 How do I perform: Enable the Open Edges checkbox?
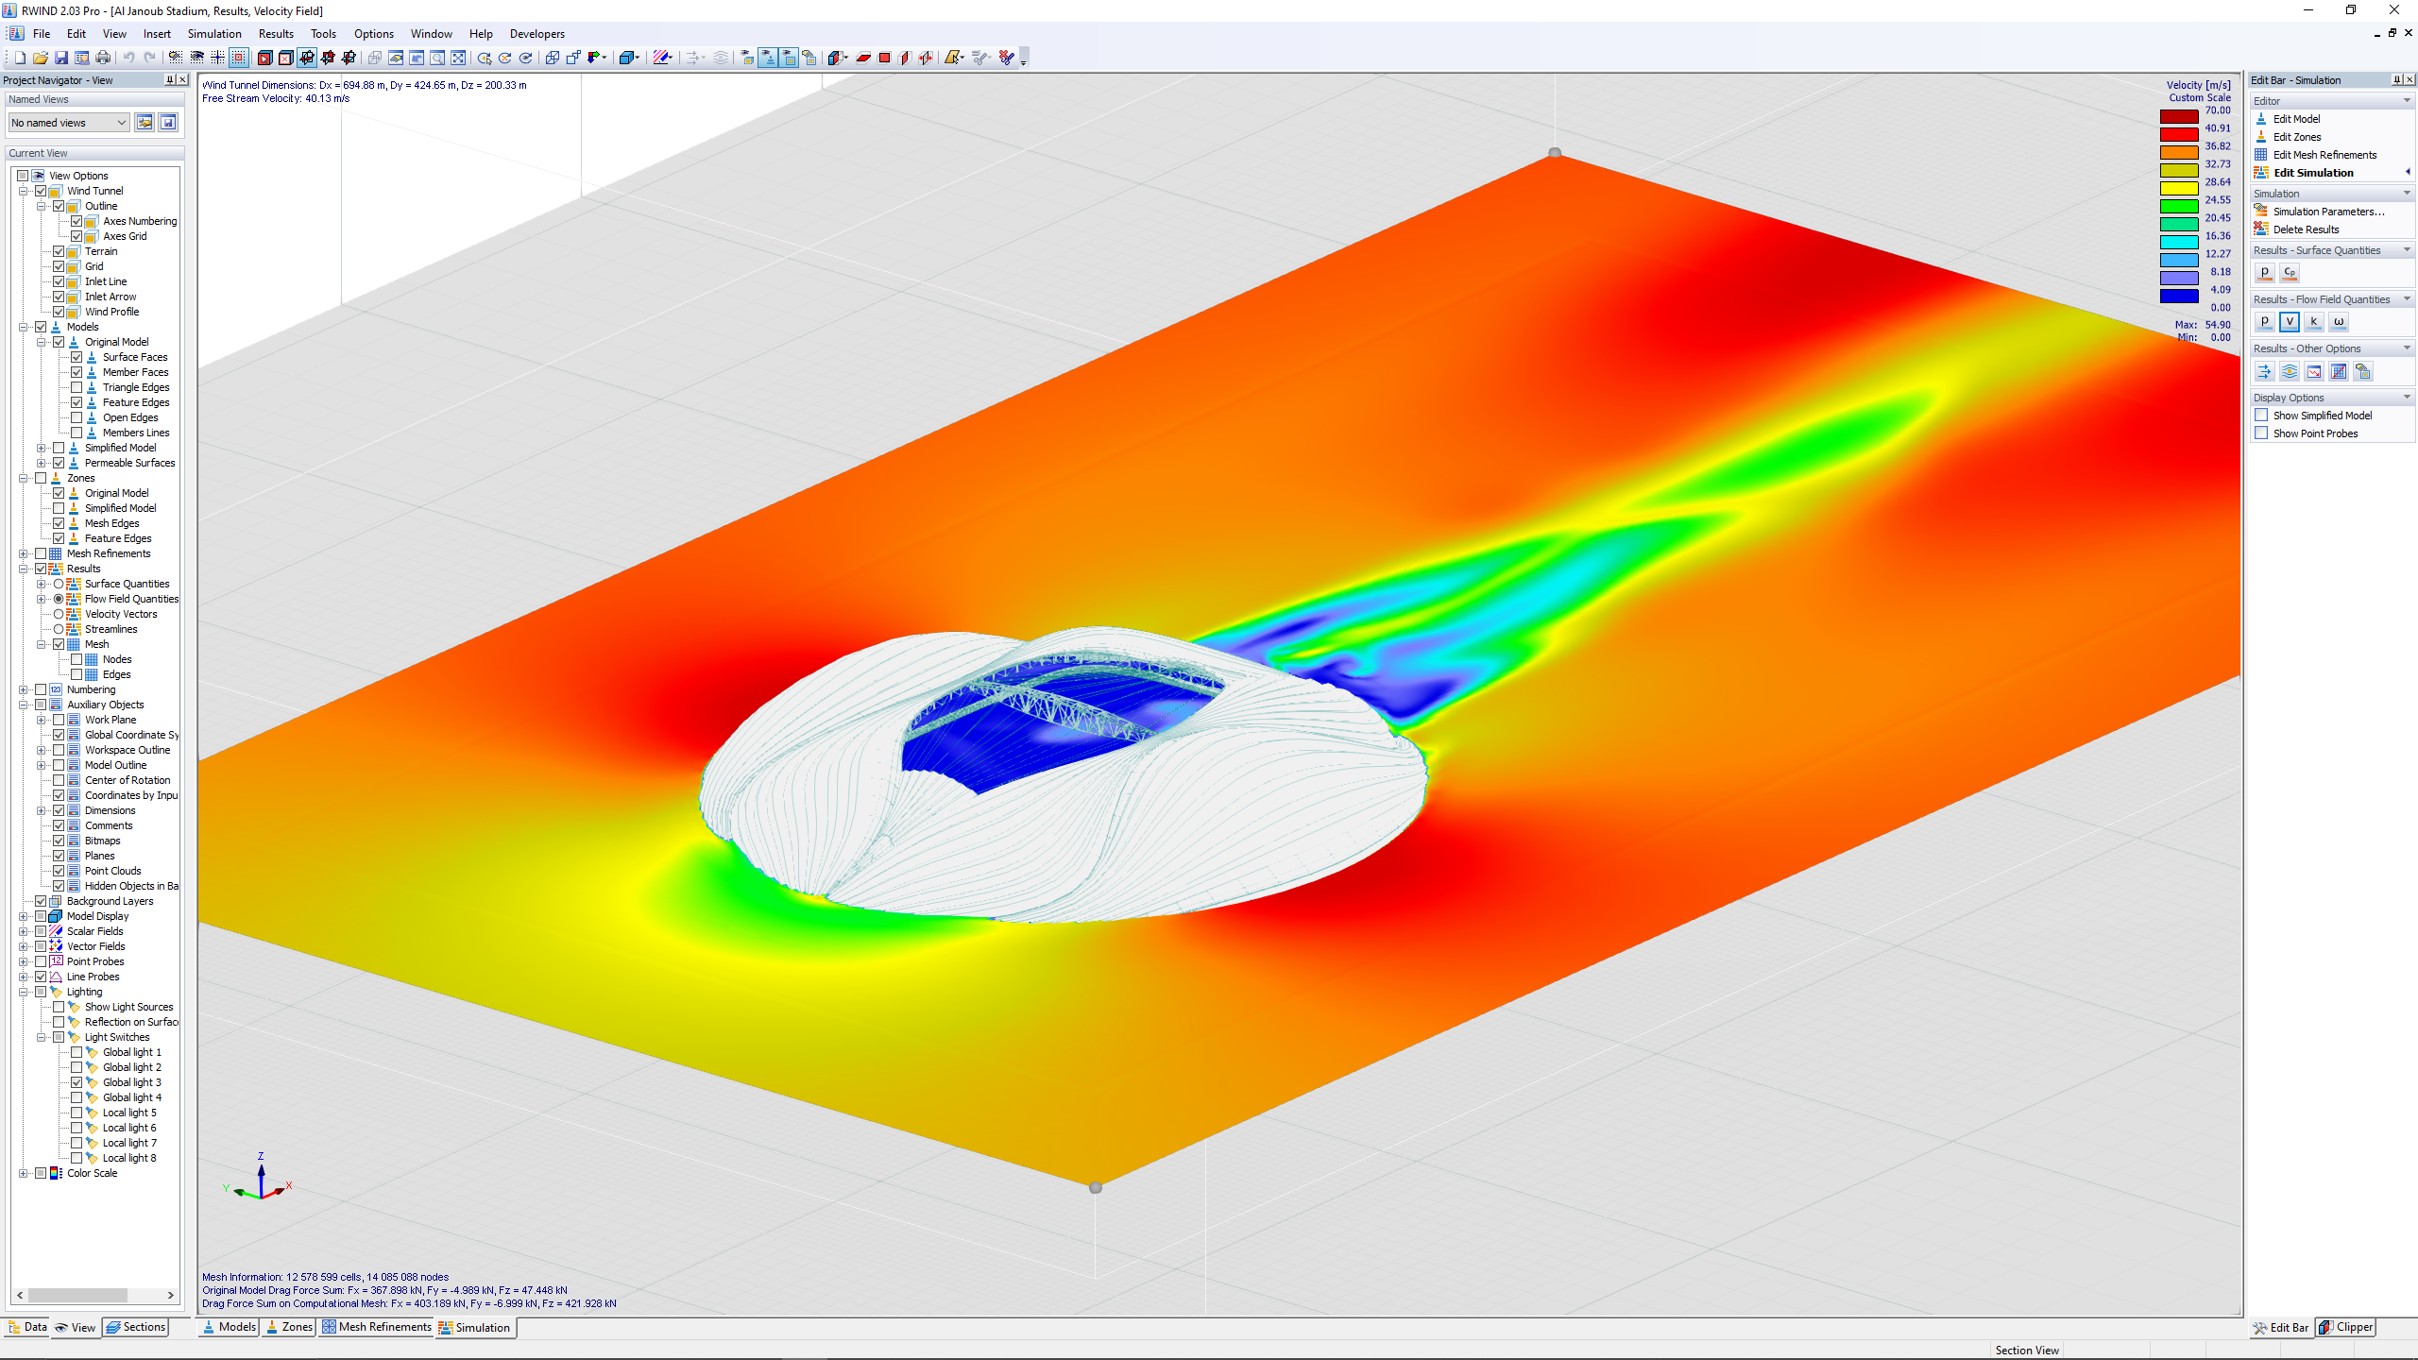[x=77, y=417]
